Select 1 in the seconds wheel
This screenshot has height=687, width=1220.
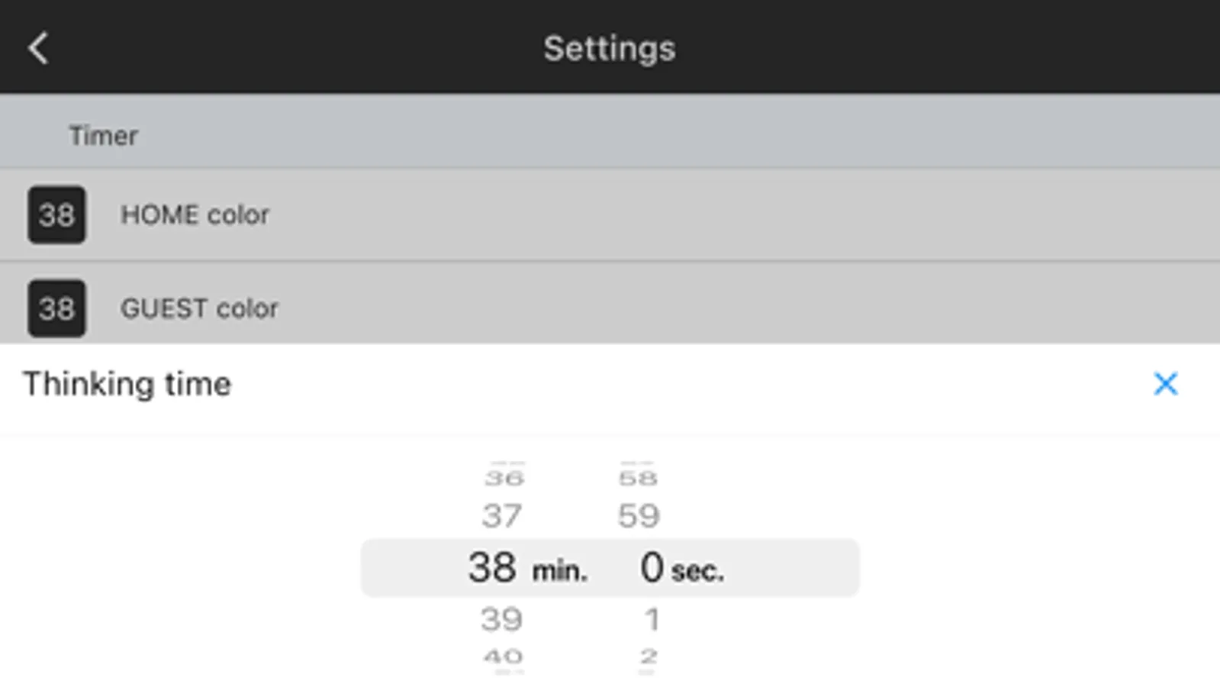(x=651, y=619)
